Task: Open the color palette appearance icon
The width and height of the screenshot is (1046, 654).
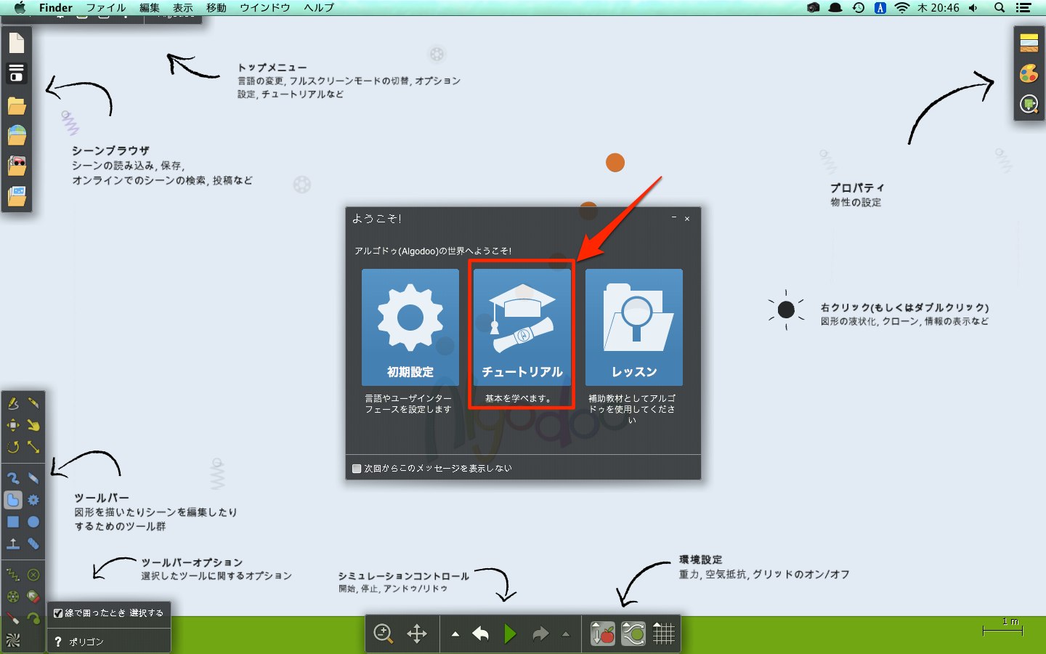Action: pos(1029,73)
